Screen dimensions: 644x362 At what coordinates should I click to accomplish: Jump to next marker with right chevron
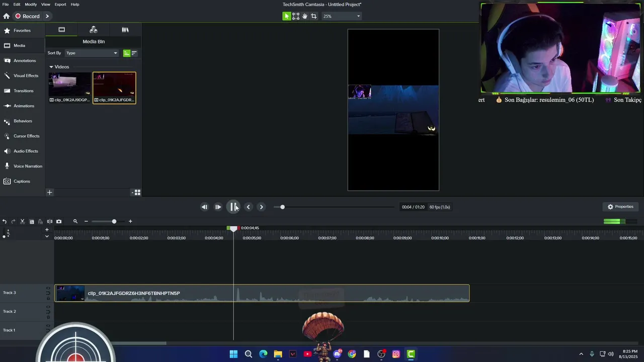261,207
